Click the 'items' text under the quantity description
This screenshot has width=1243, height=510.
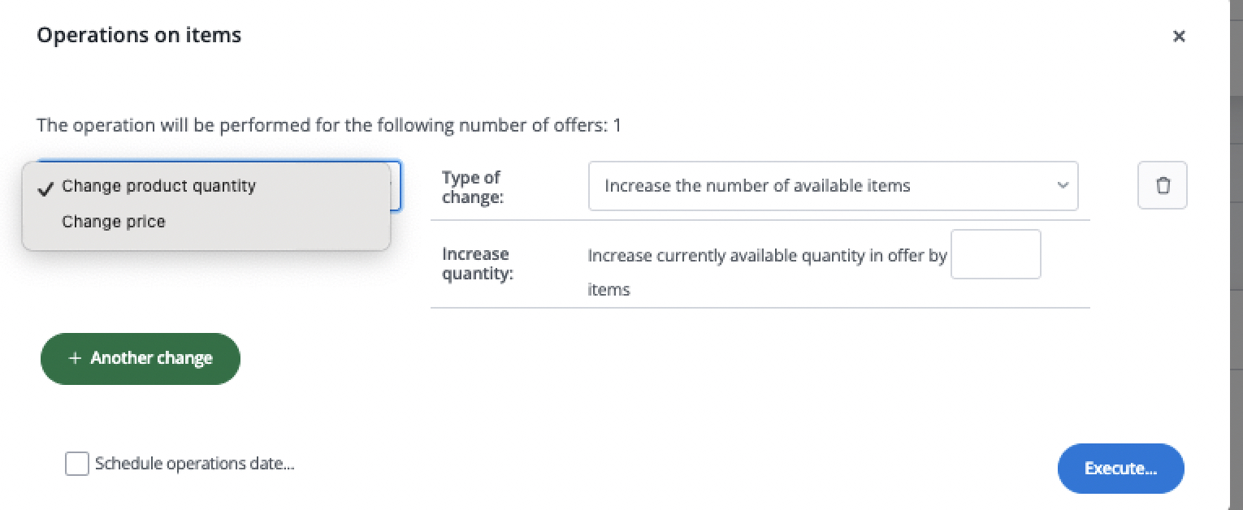tap(609, 289)
